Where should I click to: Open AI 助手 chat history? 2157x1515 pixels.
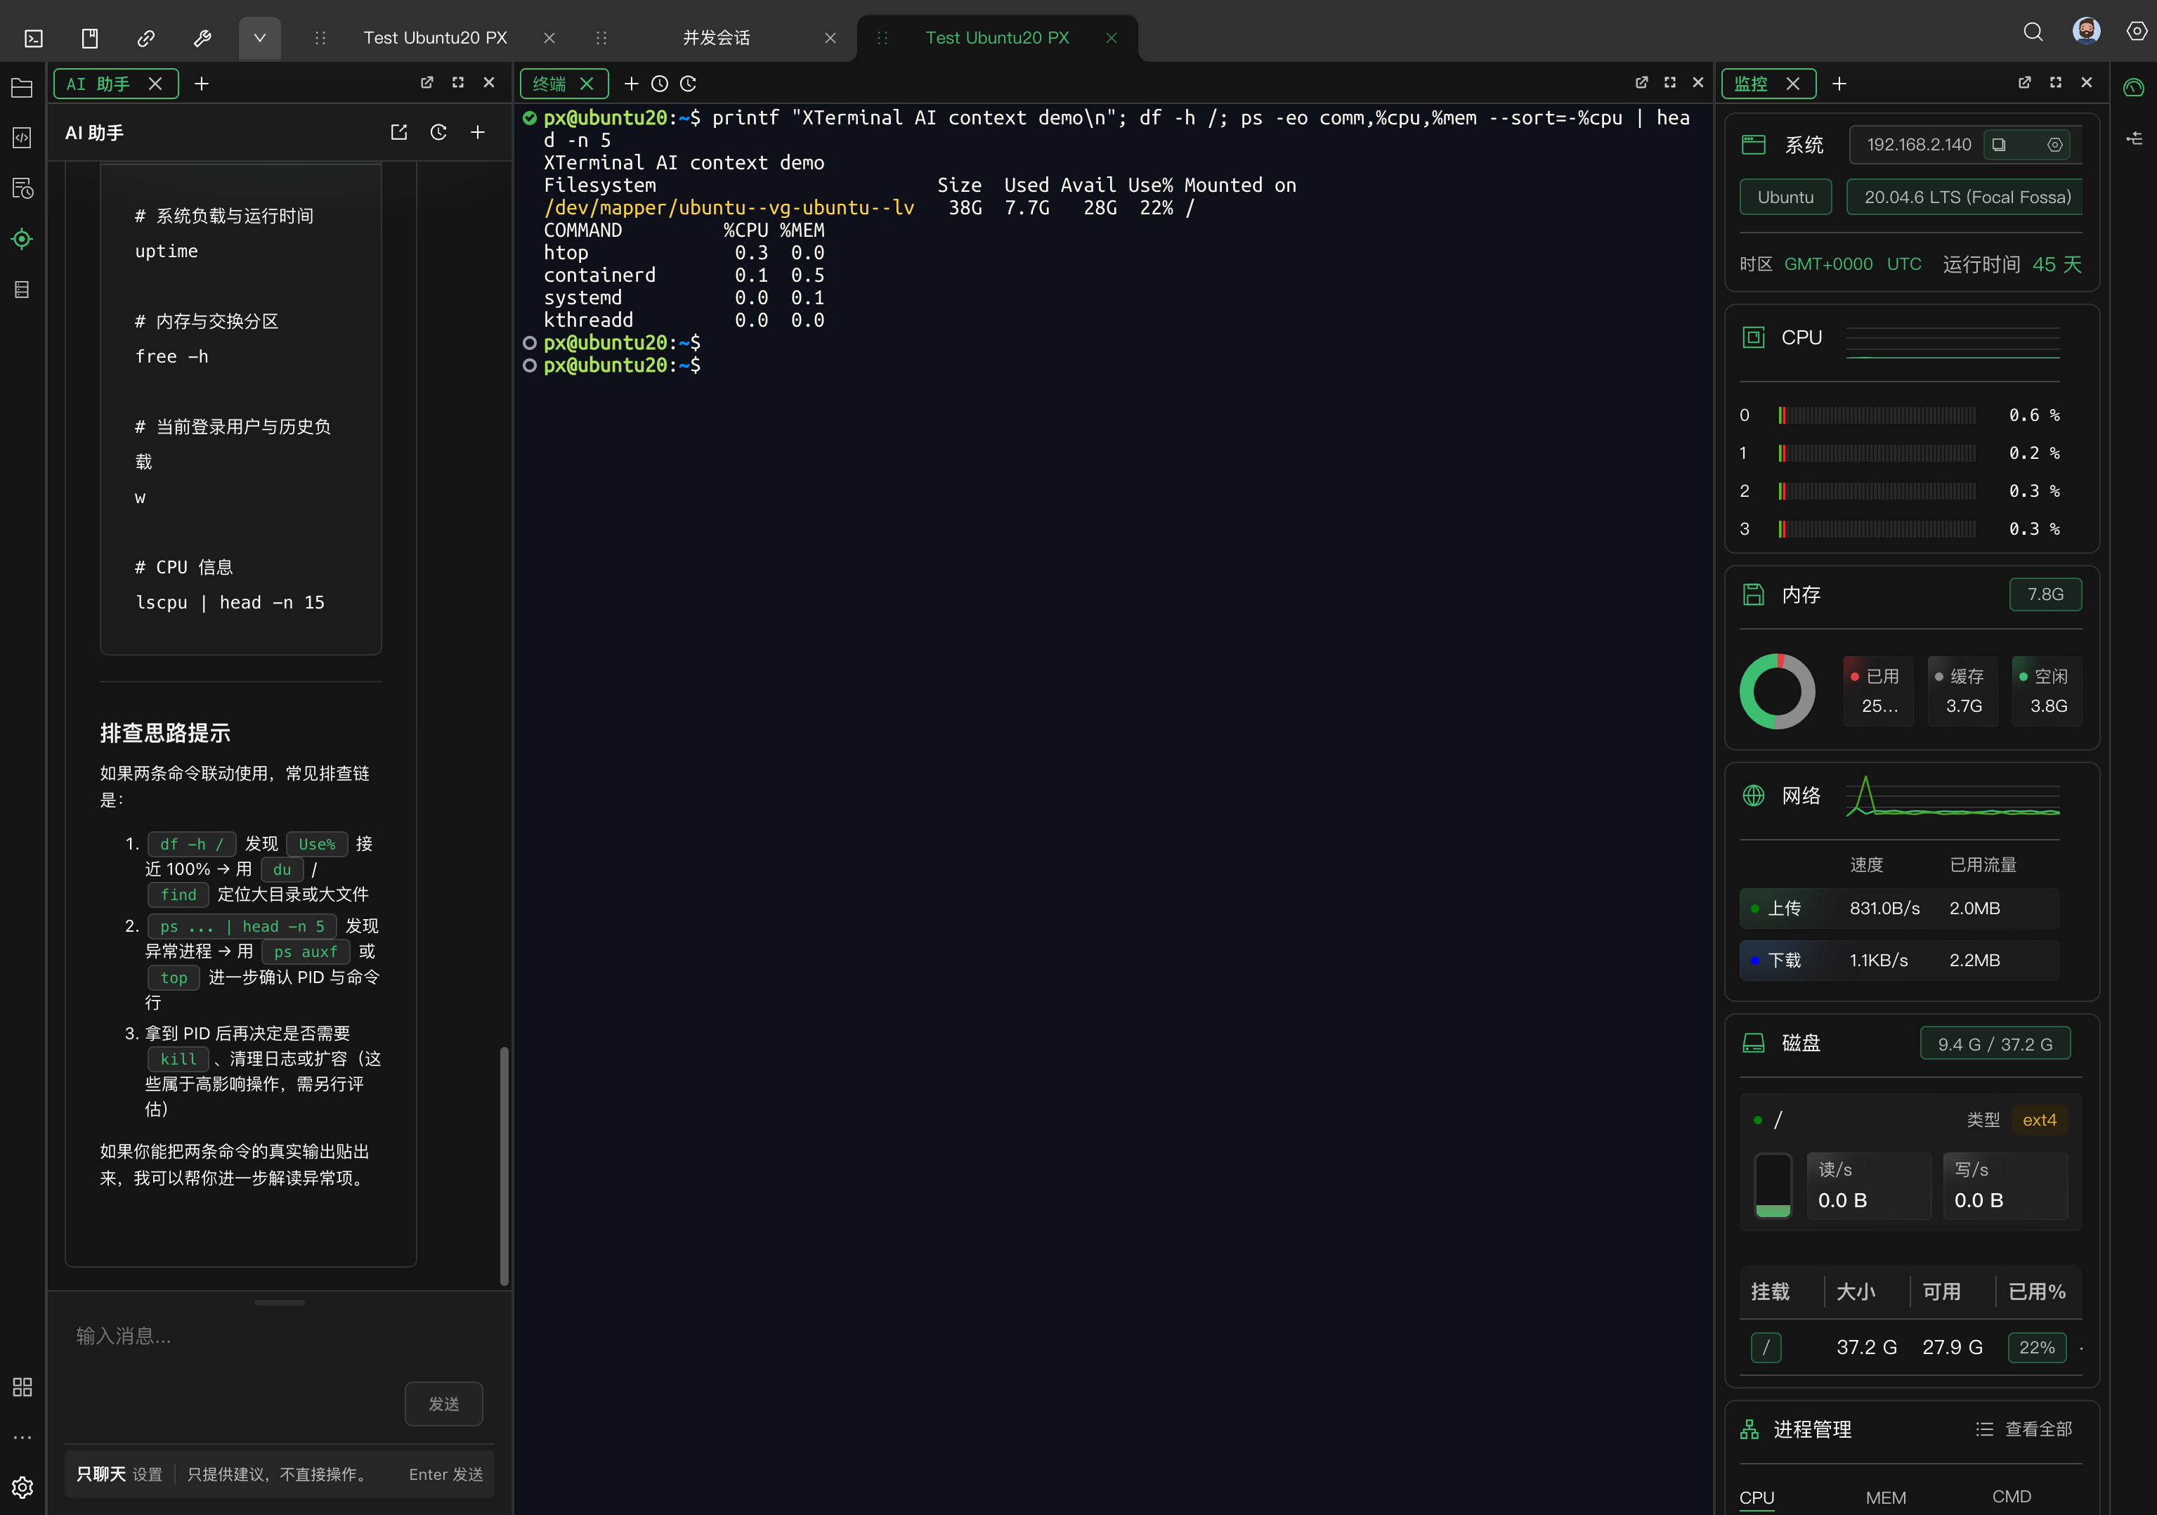click(438, 133)
